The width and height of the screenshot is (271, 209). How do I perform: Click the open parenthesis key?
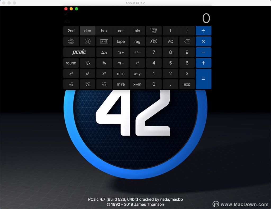(170, 31)
